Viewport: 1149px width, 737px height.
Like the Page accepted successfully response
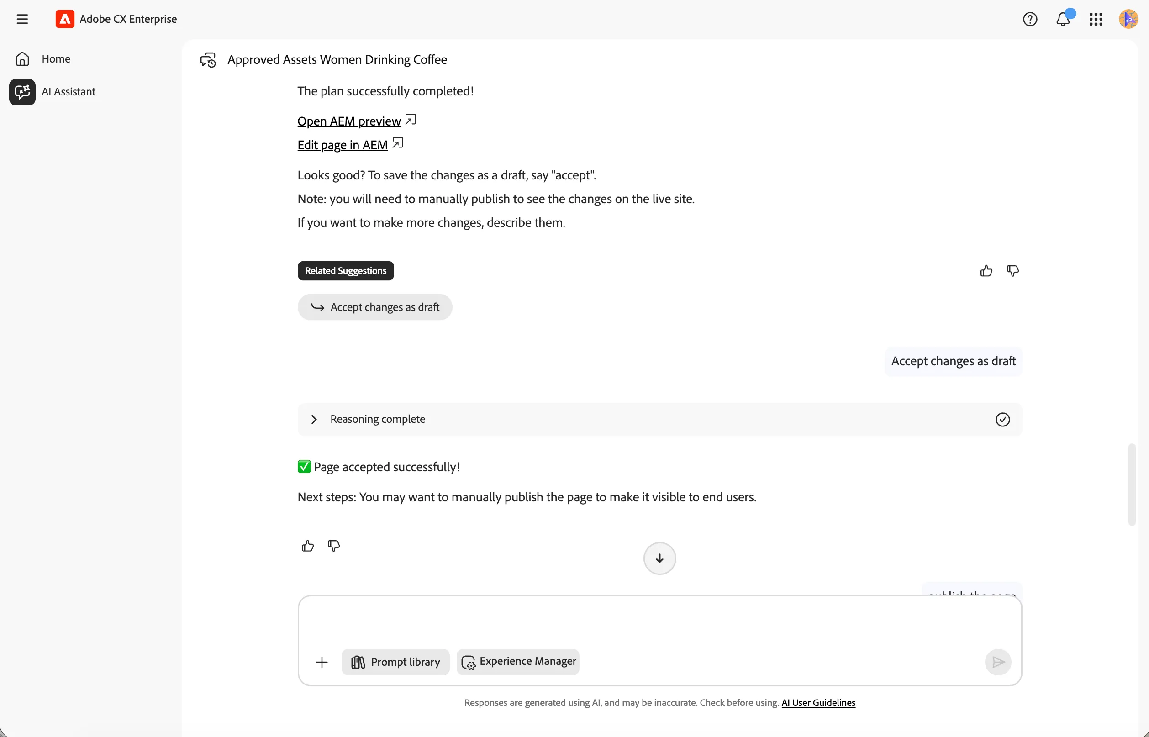308,546
